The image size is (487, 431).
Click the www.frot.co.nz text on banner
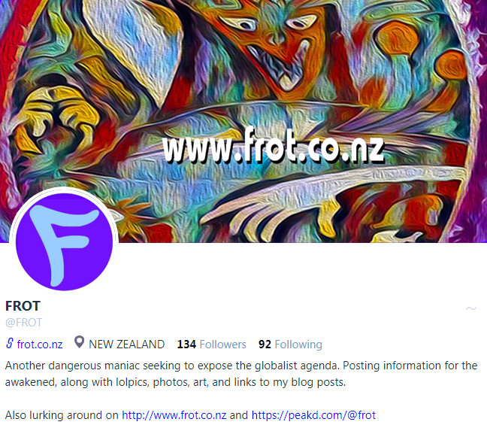[274, 146]
